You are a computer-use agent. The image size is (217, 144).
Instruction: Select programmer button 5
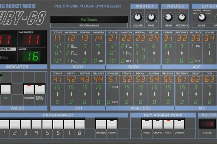pyautogui.click(x=47, y=124)
